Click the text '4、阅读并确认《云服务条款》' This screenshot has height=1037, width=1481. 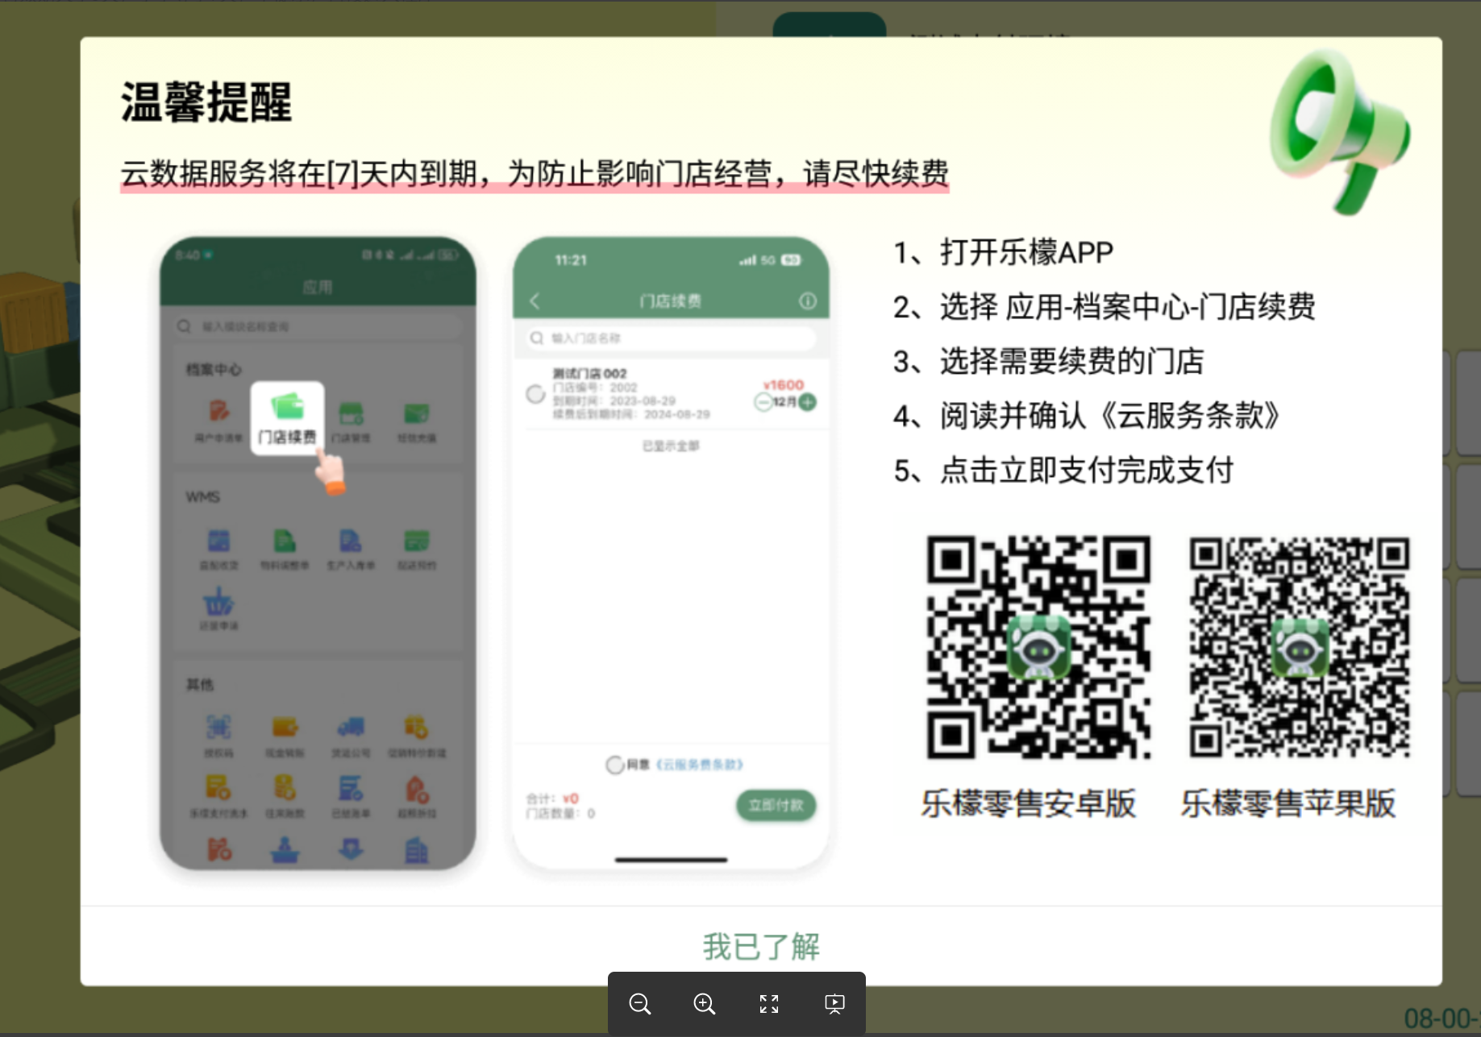tap(1088, 416)
